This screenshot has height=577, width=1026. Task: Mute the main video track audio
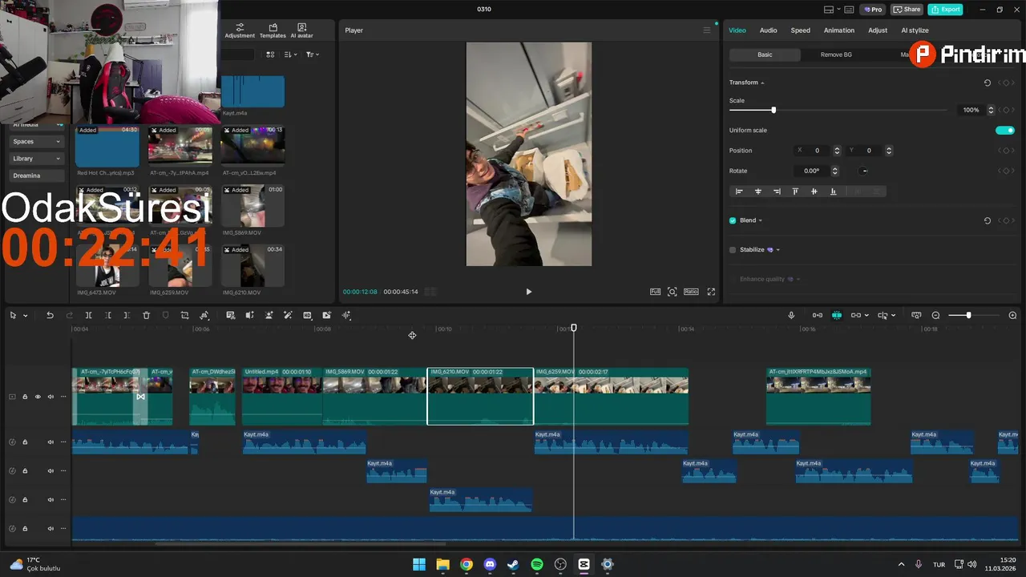50,397
